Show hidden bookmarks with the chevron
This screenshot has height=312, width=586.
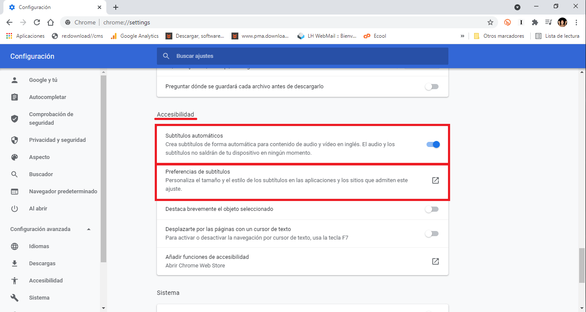tap(462, 36)
